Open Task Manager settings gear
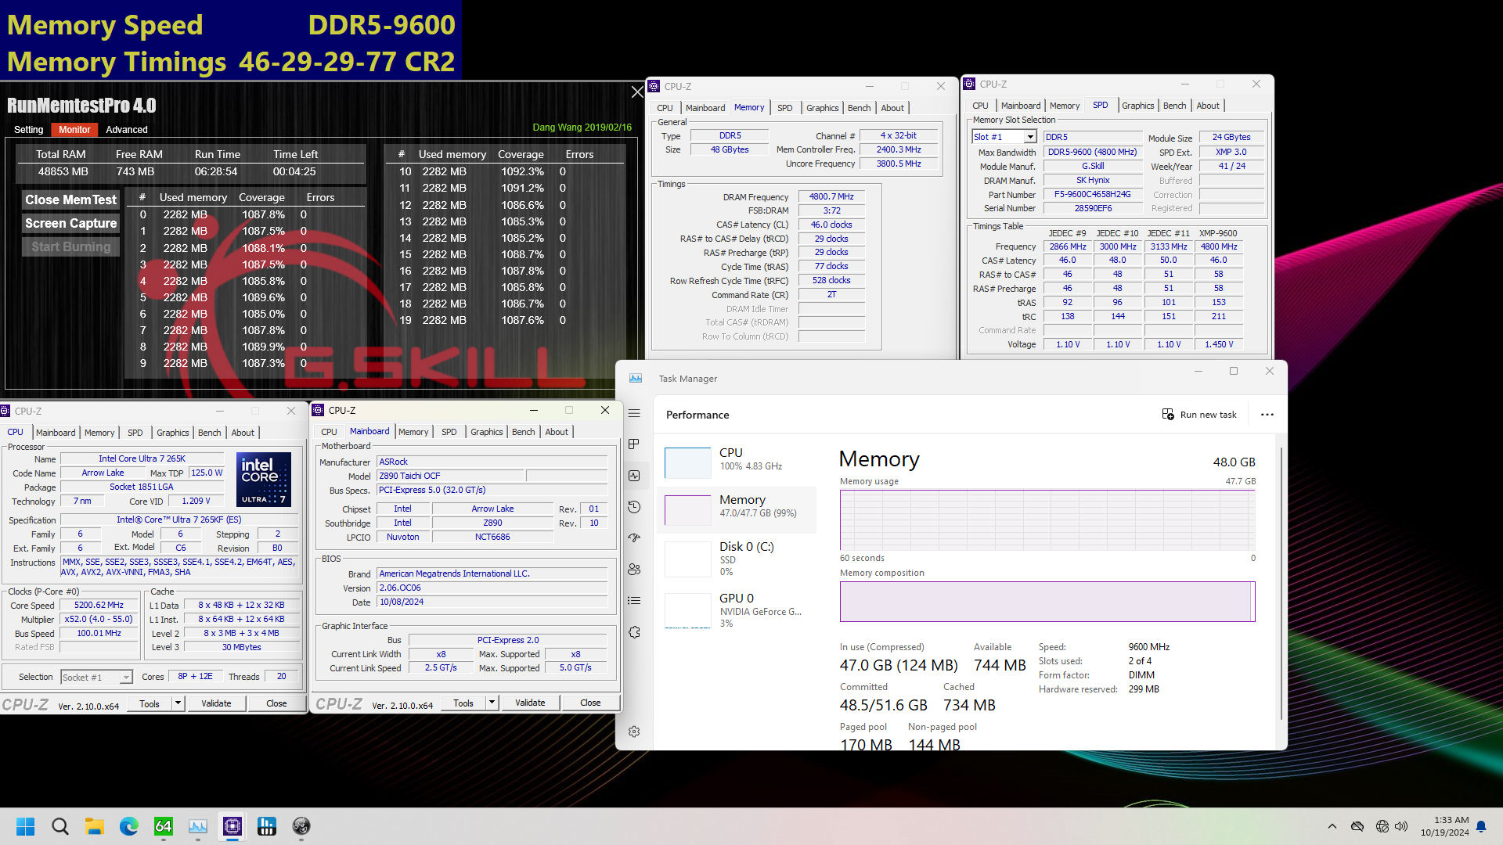The width and height of the screenshot is (1503, 845). point(634,732)
